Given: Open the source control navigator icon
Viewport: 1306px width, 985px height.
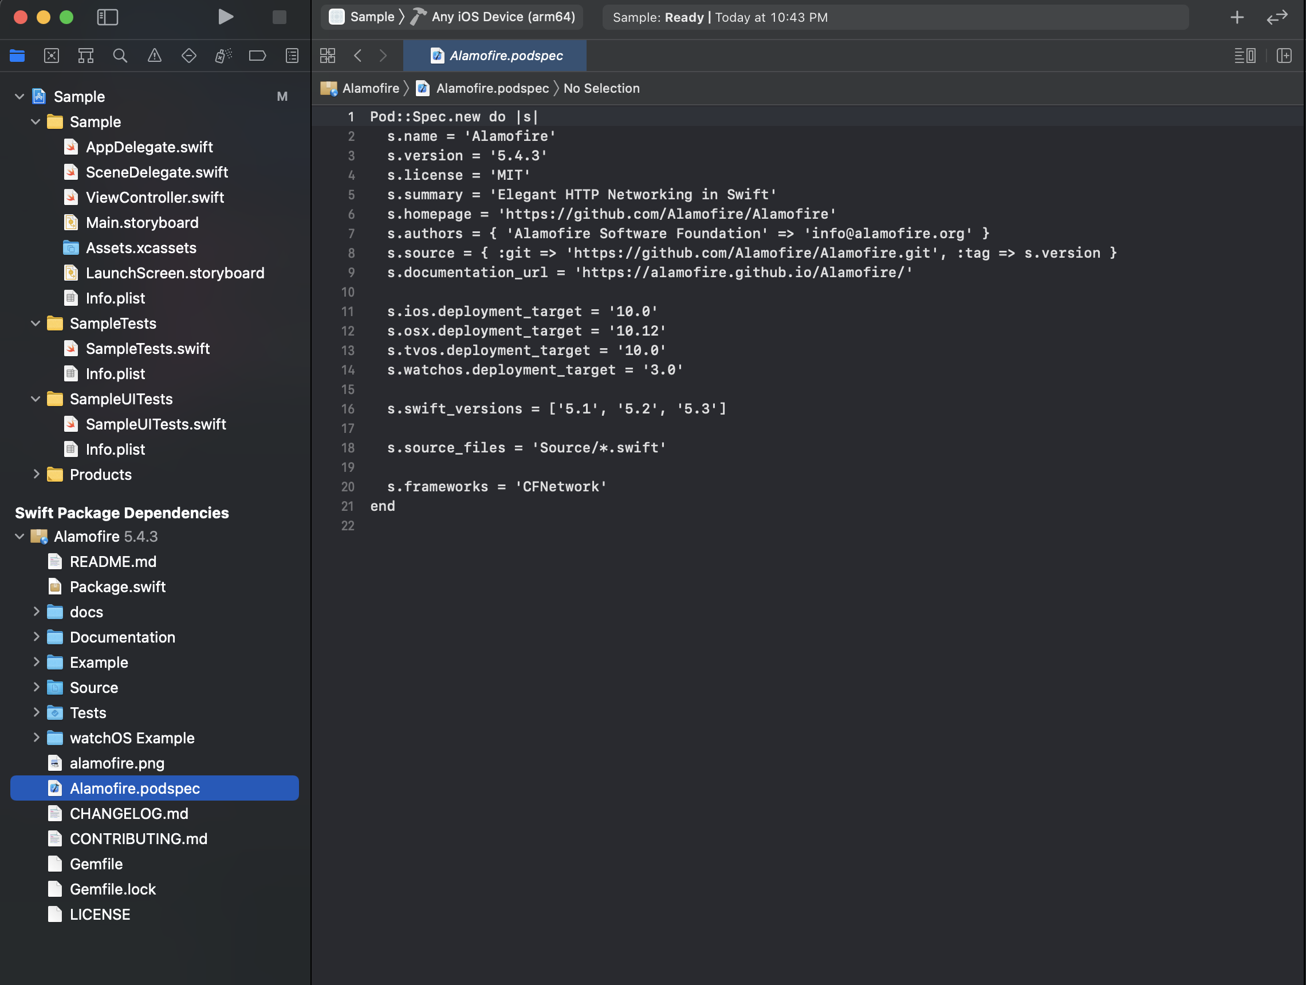Looking at the screenshot, I should (x=52, y=56).
